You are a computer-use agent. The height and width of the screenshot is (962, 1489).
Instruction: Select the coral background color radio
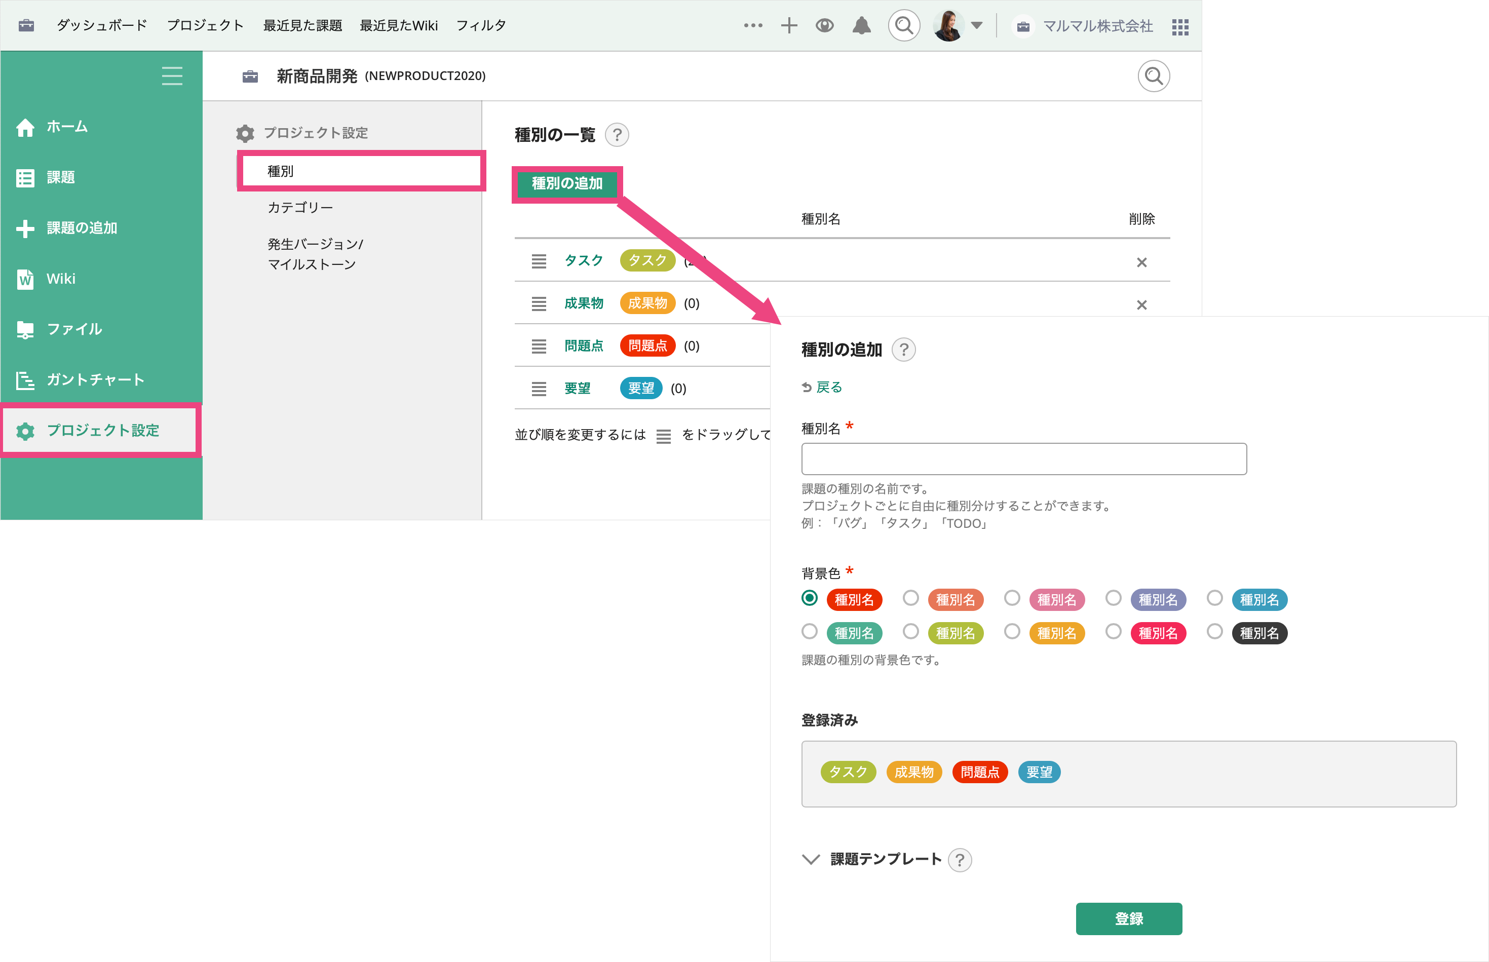tap(910, 598)
